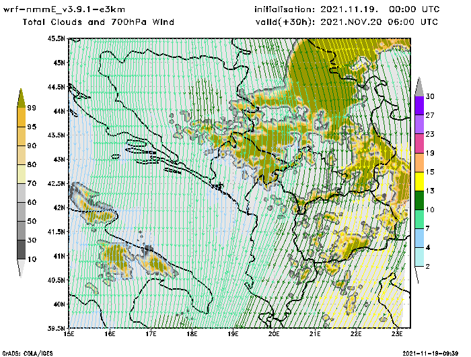This screenshot has height=357, width=471.
Task: Click the 15E longitude label
Action: coord(69,334)
